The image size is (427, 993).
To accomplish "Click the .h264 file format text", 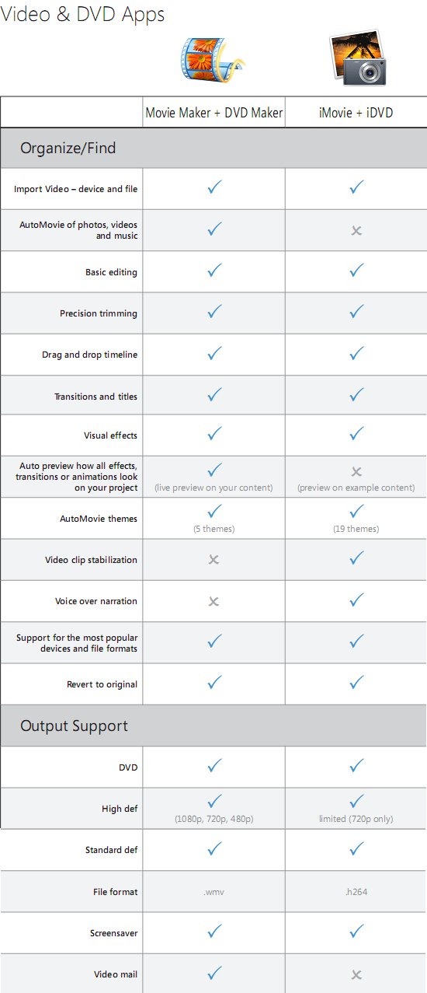I will [356, 892].
